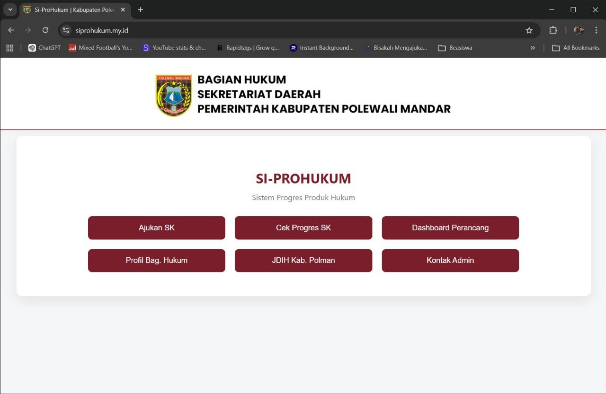Image resolution: width=606 pixels, height=394 pixels.
Task: Open the Chrome profile avatar
Action: tap(578, 30)
